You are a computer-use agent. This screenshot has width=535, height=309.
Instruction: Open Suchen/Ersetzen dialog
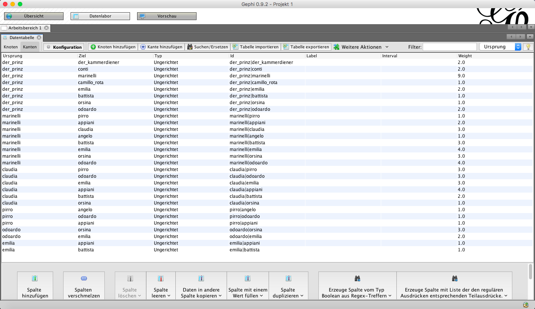click(208, 47)
